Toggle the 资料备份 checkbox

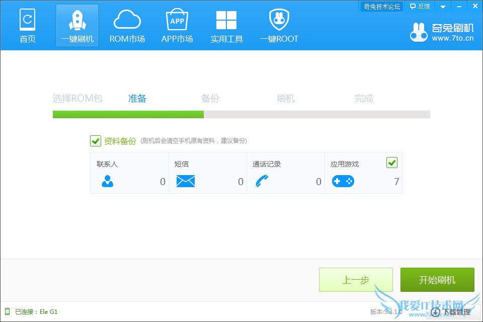pyautogui.click(x=96, y=141)
